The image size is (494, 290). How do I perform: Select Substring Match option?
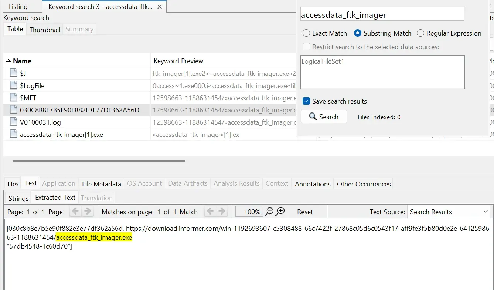383,33
